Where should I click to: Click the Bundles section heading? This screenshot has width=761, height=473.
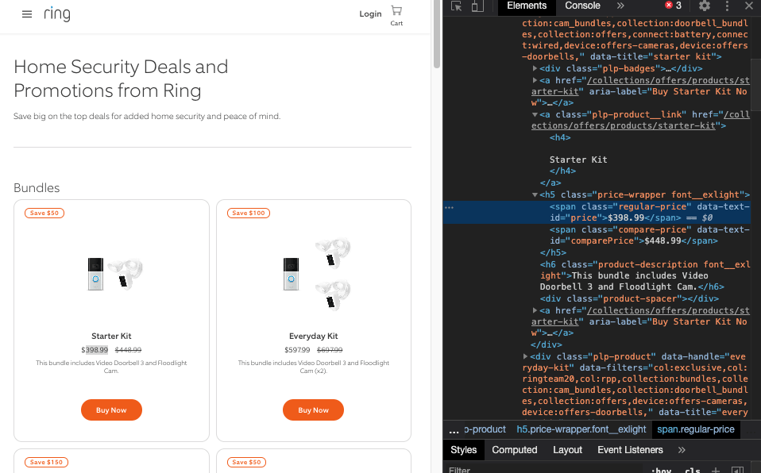coord(37,188)
